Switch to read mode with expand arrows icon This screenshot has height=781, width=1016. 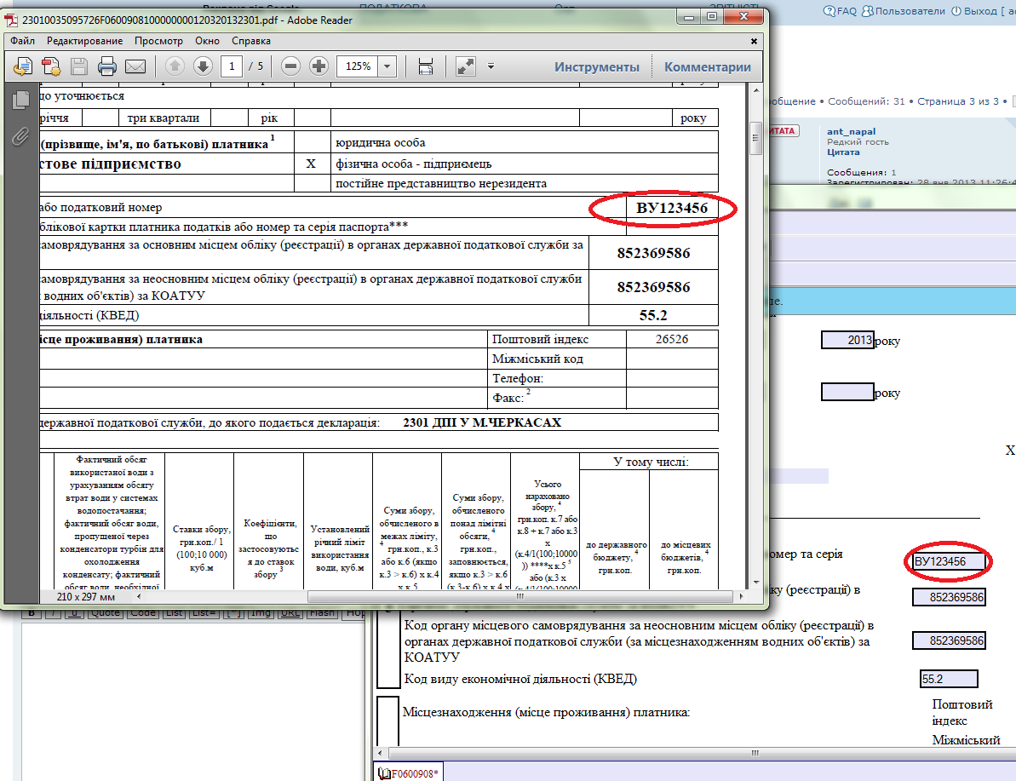(465, 66)
